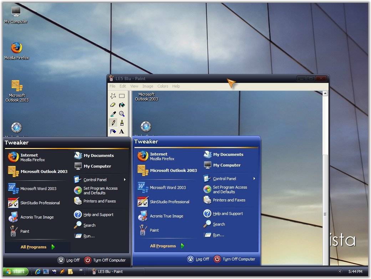This screenshot has height=279, width=371.
Task: Open the Help menu in Paint
Action: (176, 86)
